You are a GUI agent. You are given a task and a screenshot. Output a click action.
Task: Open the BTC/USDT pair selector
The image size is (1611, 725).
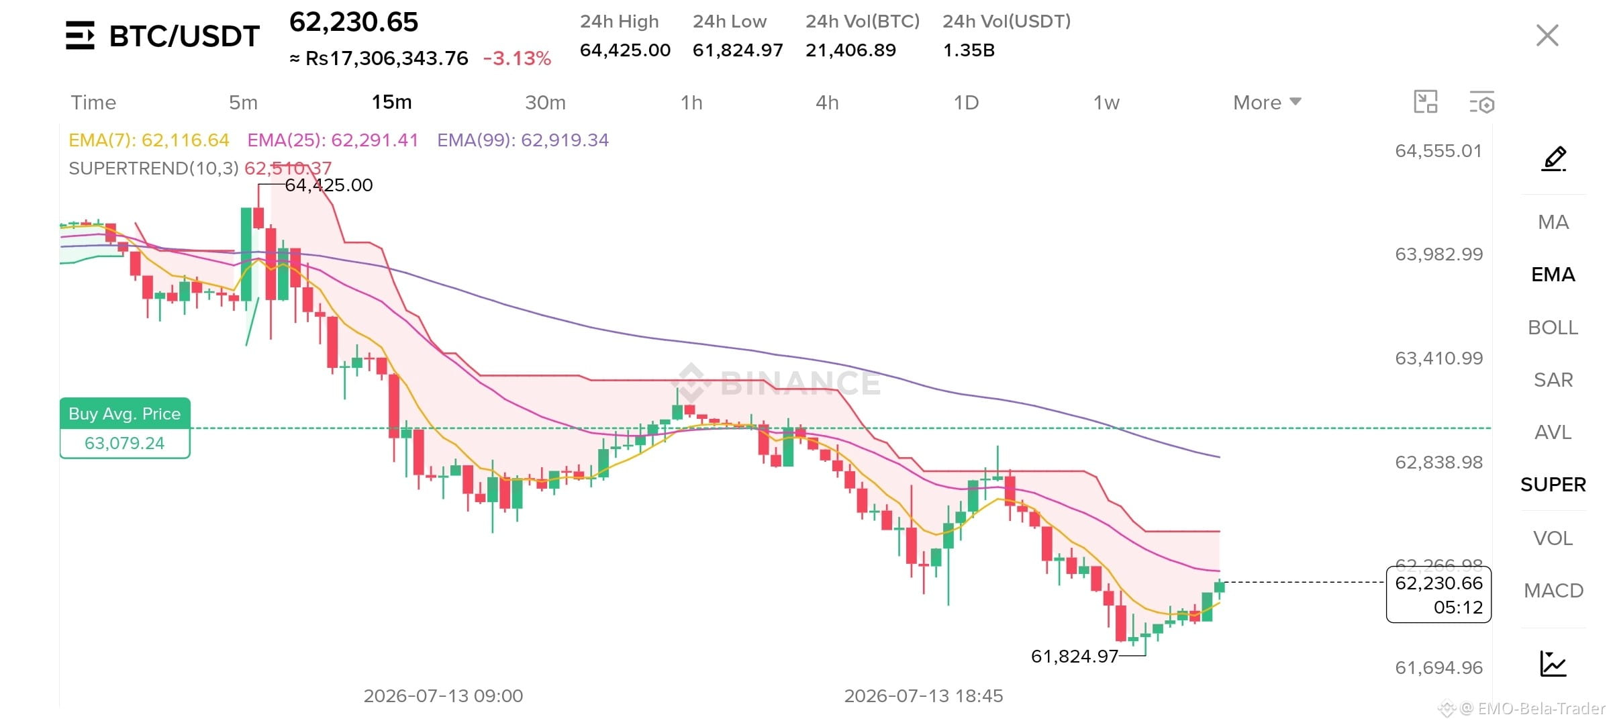[185, 36]
